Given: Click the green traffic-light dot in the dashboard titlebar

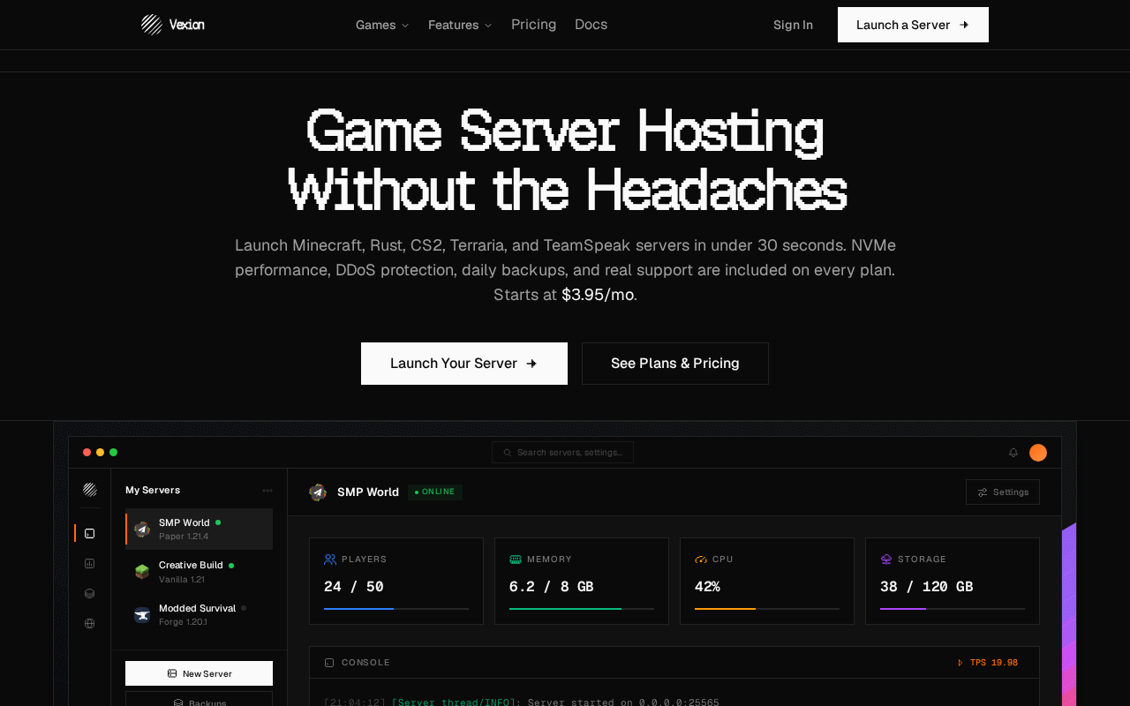Looking at the screenshot, I should (x=113, y=453).
